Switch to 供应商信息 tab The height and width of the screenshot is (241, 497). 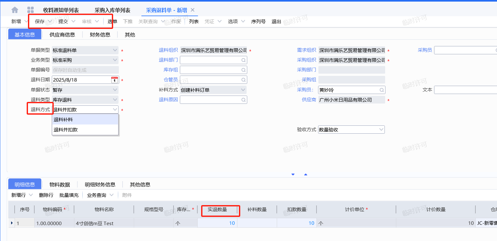(62, 35)
